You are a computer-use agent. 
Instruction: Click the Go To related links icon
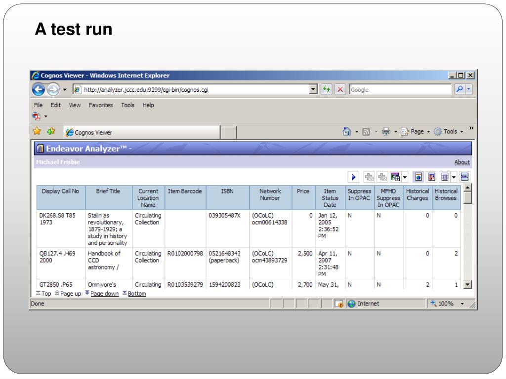click(x=395, y=177)
